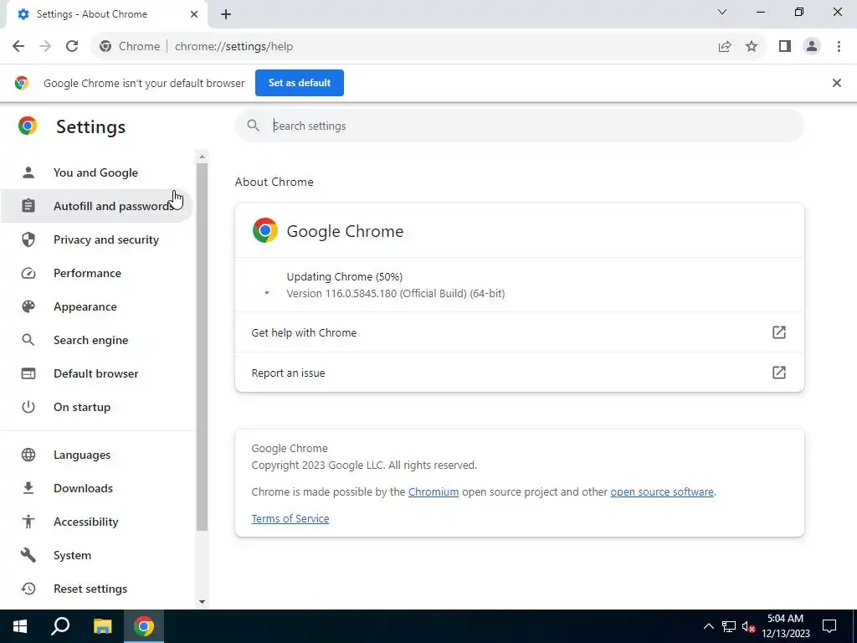
Task: Open Downloads settings
Action: (x=95, y=488)
